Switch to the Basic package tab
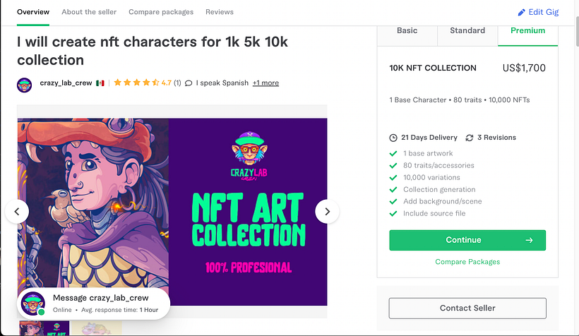 click(407, 31)
